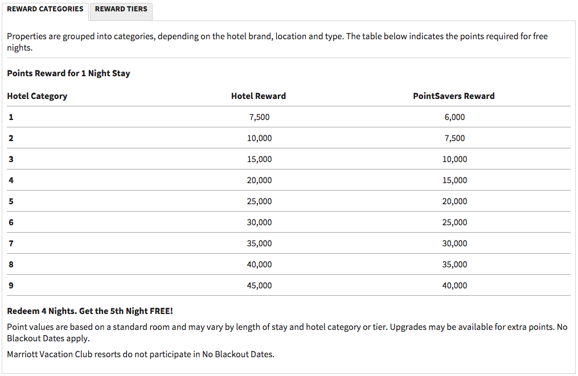Click the Hotel Category column header
578x376 pixels.
pos(37,96)
